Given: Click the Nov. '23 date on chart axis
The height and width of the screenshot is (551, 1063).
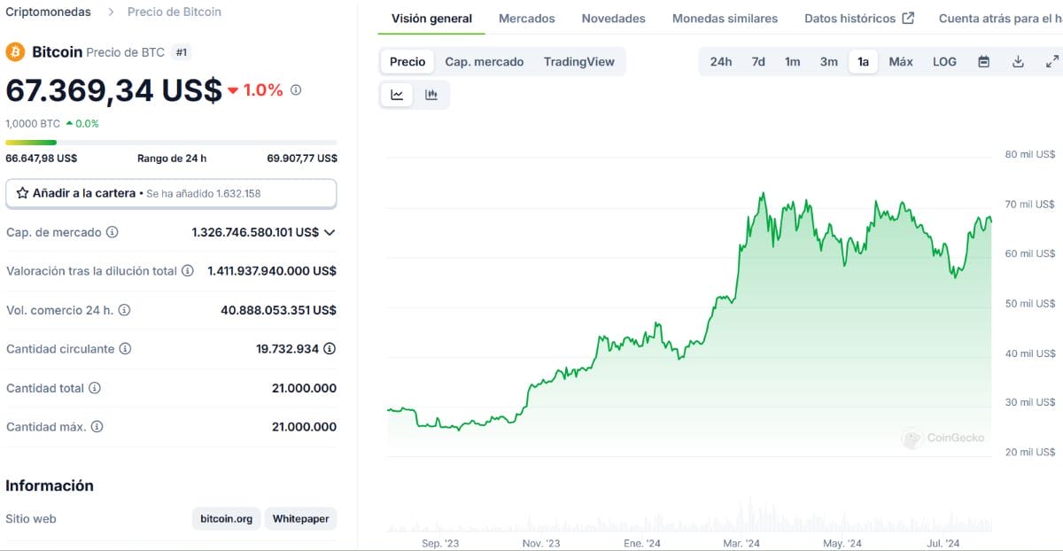Looking at the screenshot, I should pyautogui.click(x=541, y=543).
